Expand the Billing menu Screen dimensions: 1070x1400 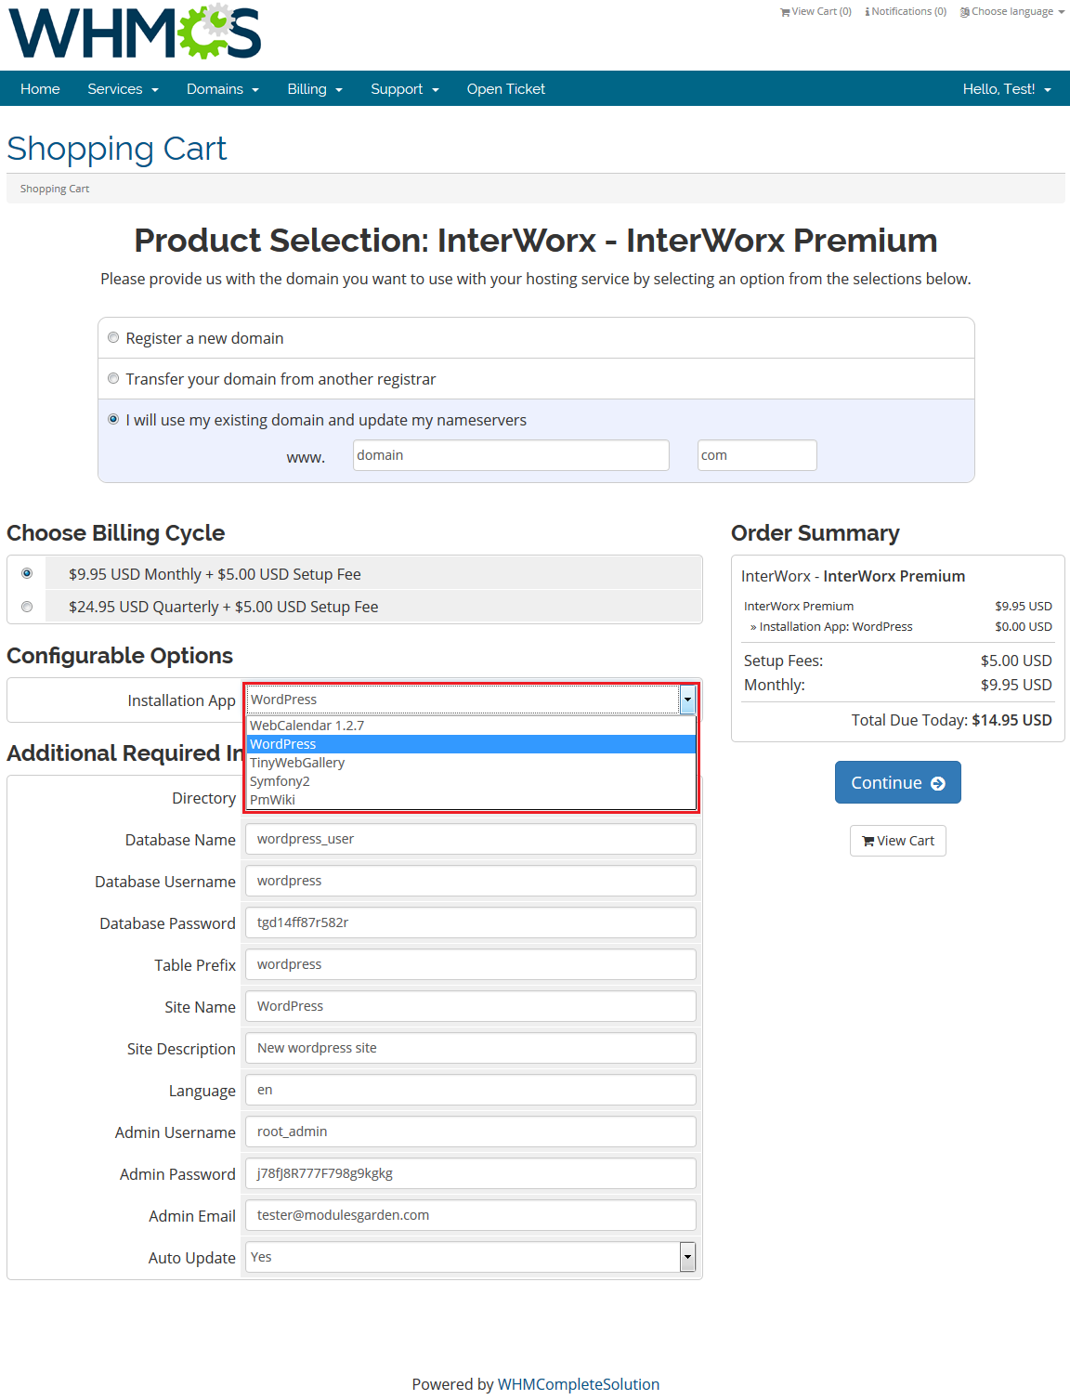coord(315,89)
